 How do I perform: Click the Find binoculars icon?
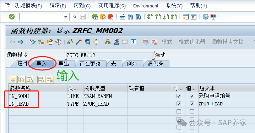click(x=130, y=17)
